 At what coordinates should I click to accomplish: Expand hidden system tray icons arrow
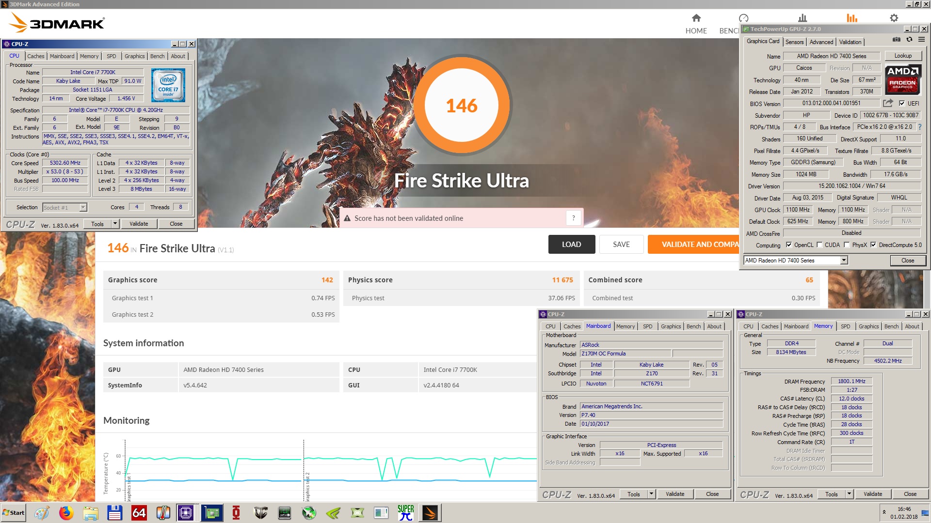[x=884, y=512]
